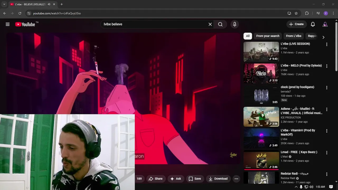The image size is (338, 190).
Task: Open L'vibe (LIVE SESSION) title link
Action: [x=295, y=44]
